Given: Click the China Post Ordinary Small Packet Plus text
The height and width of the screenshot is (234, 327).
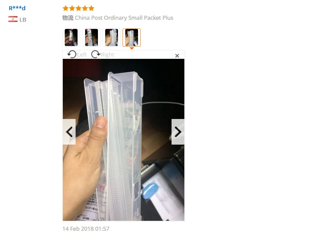Looking at the screenshot, I should 124,18.
